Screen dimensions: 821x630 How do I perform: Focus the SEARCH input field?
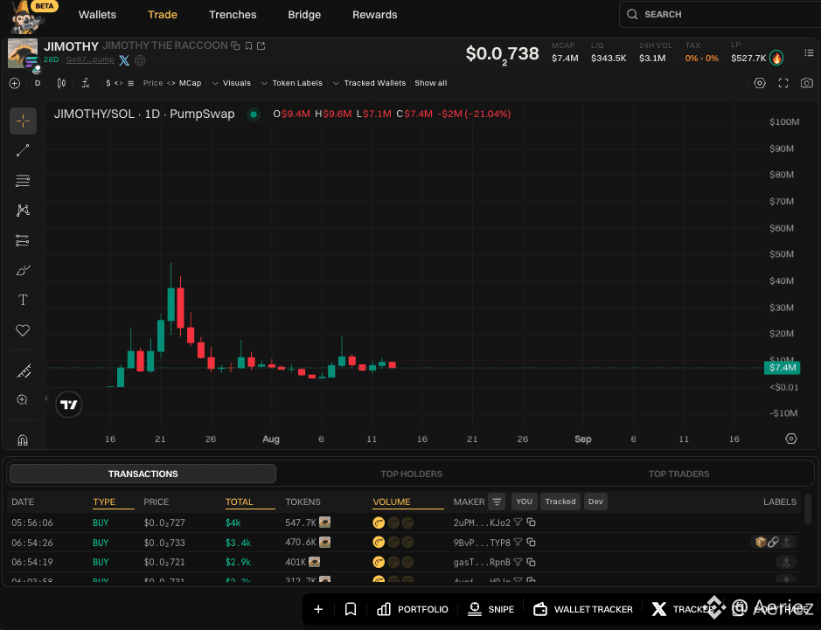pyautogui.click(x=720, y=15)
